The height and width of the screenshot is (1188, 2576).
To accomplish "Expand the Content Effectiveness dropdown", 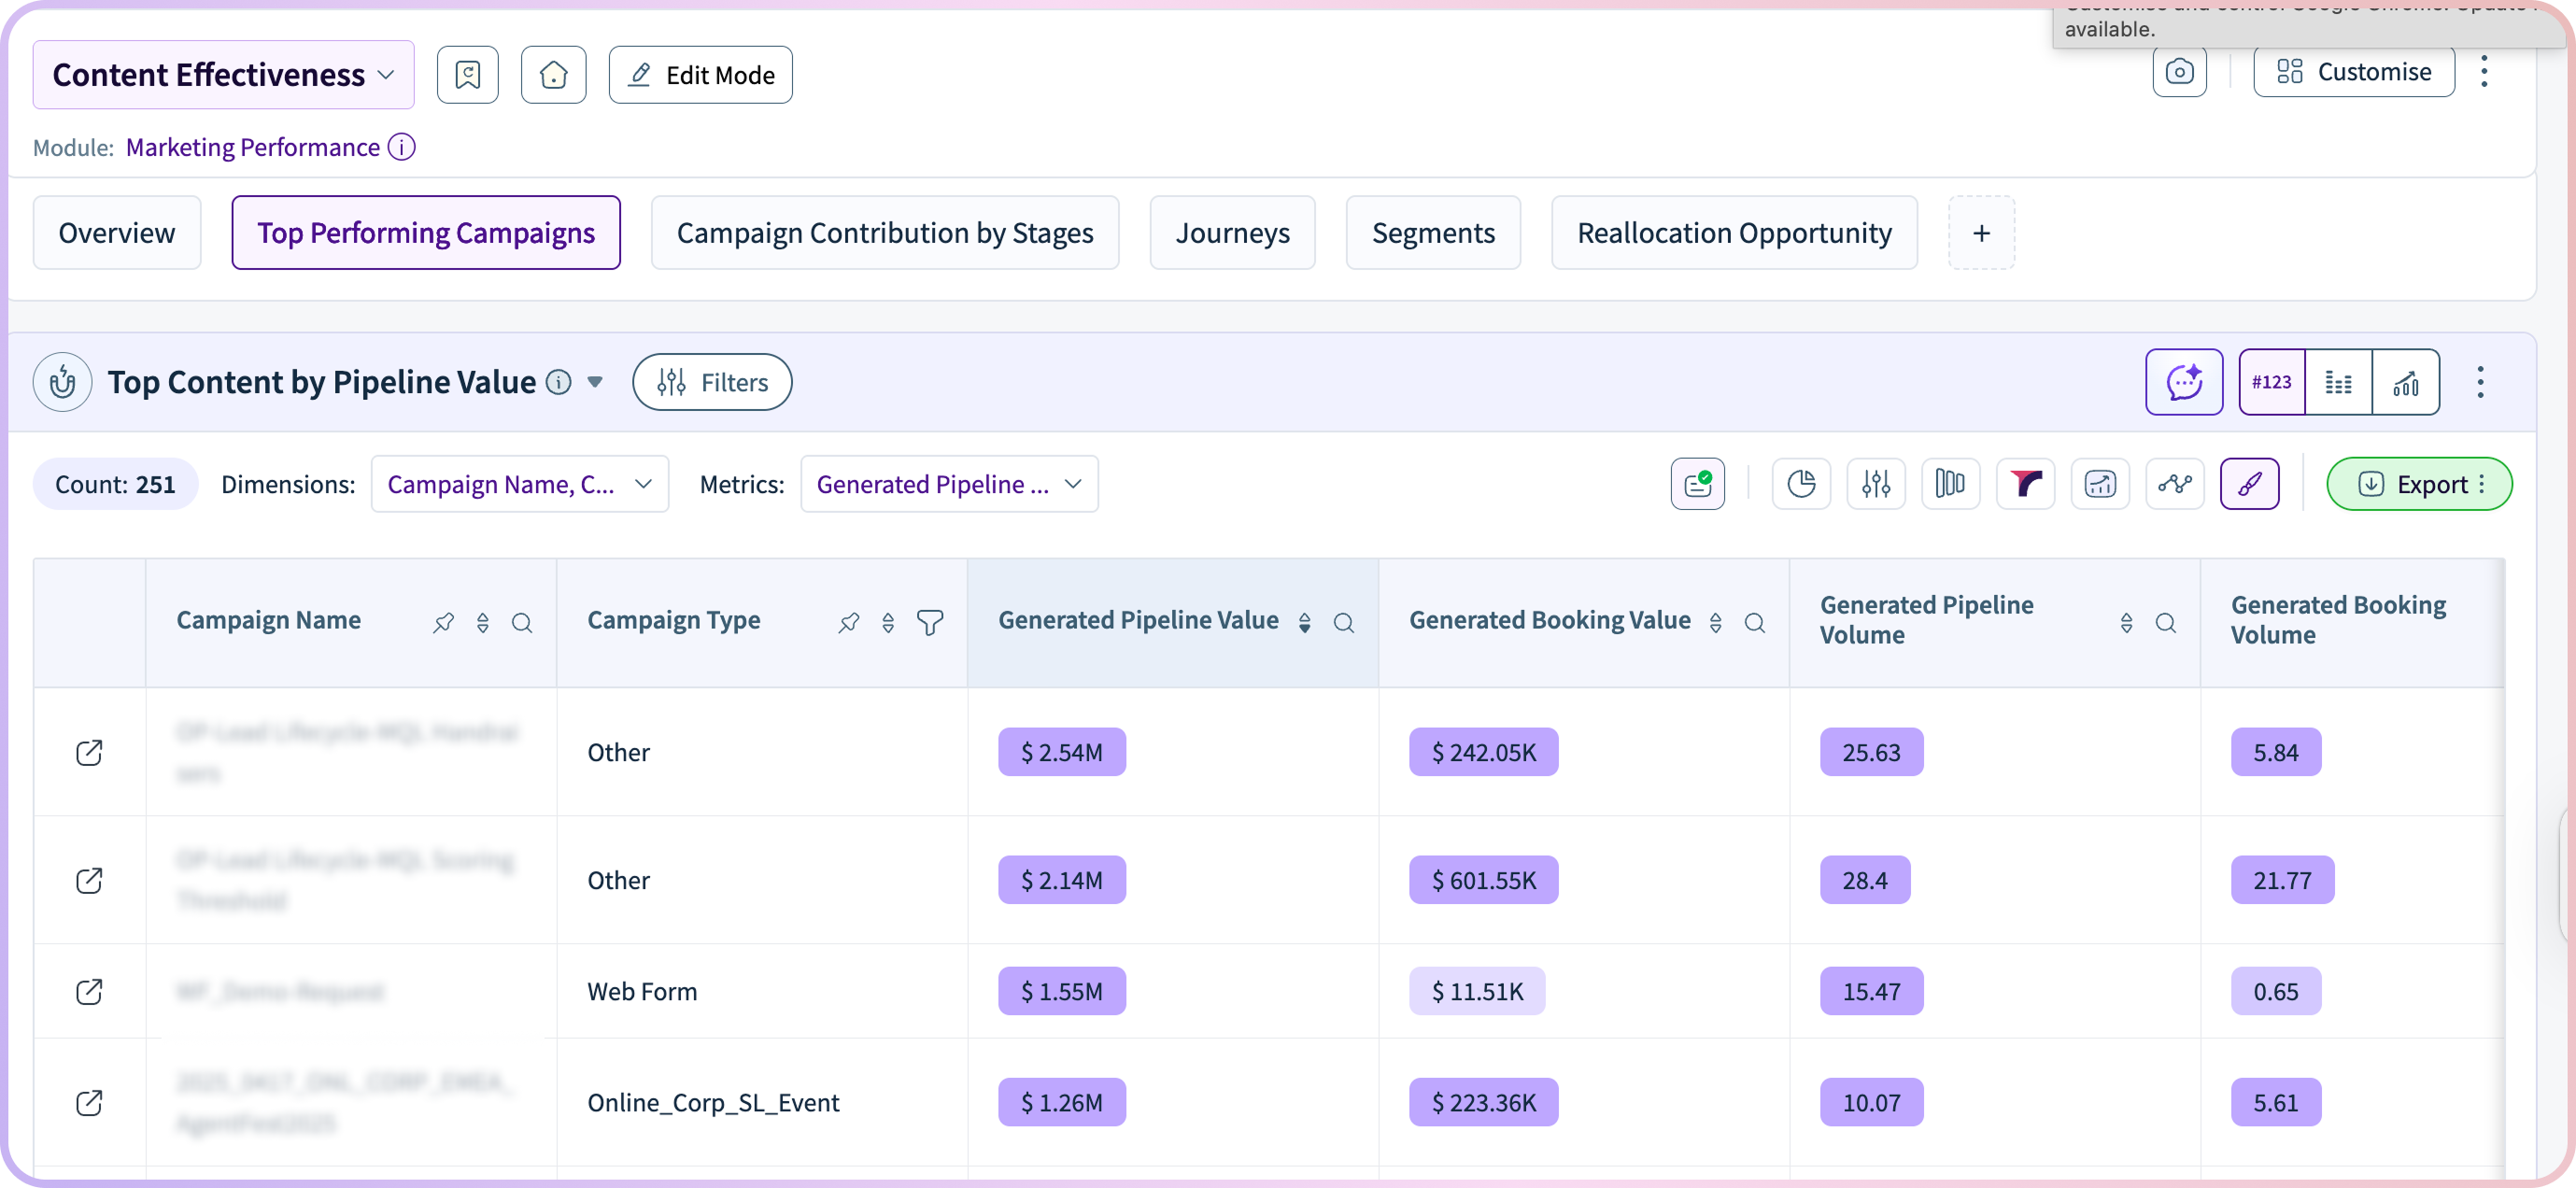I will [x=223, y=75].
